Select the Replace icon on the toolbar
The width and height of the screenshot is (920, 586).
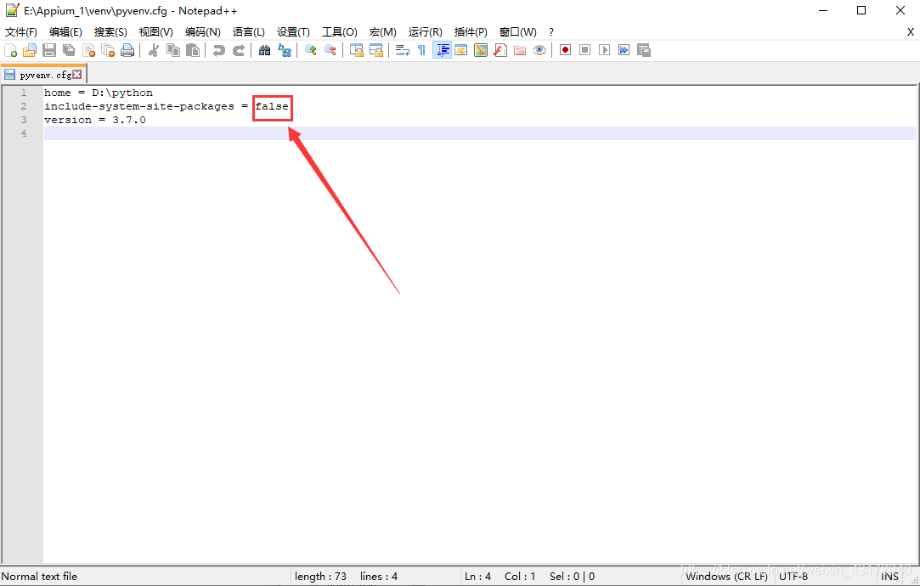(x=285, y=50)
